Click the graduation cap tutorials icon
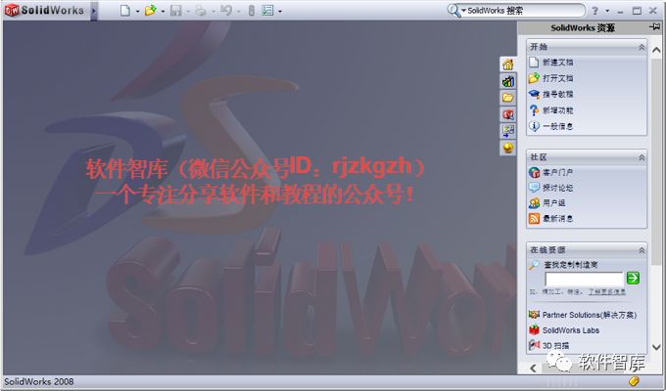This screenshot has height=391, width=666. point(534,94)
